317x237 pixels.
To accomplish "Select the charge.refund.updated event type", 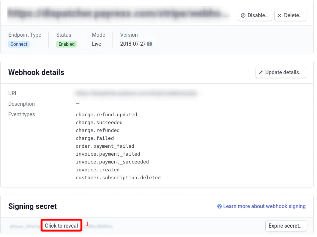I will pos(106,114).
